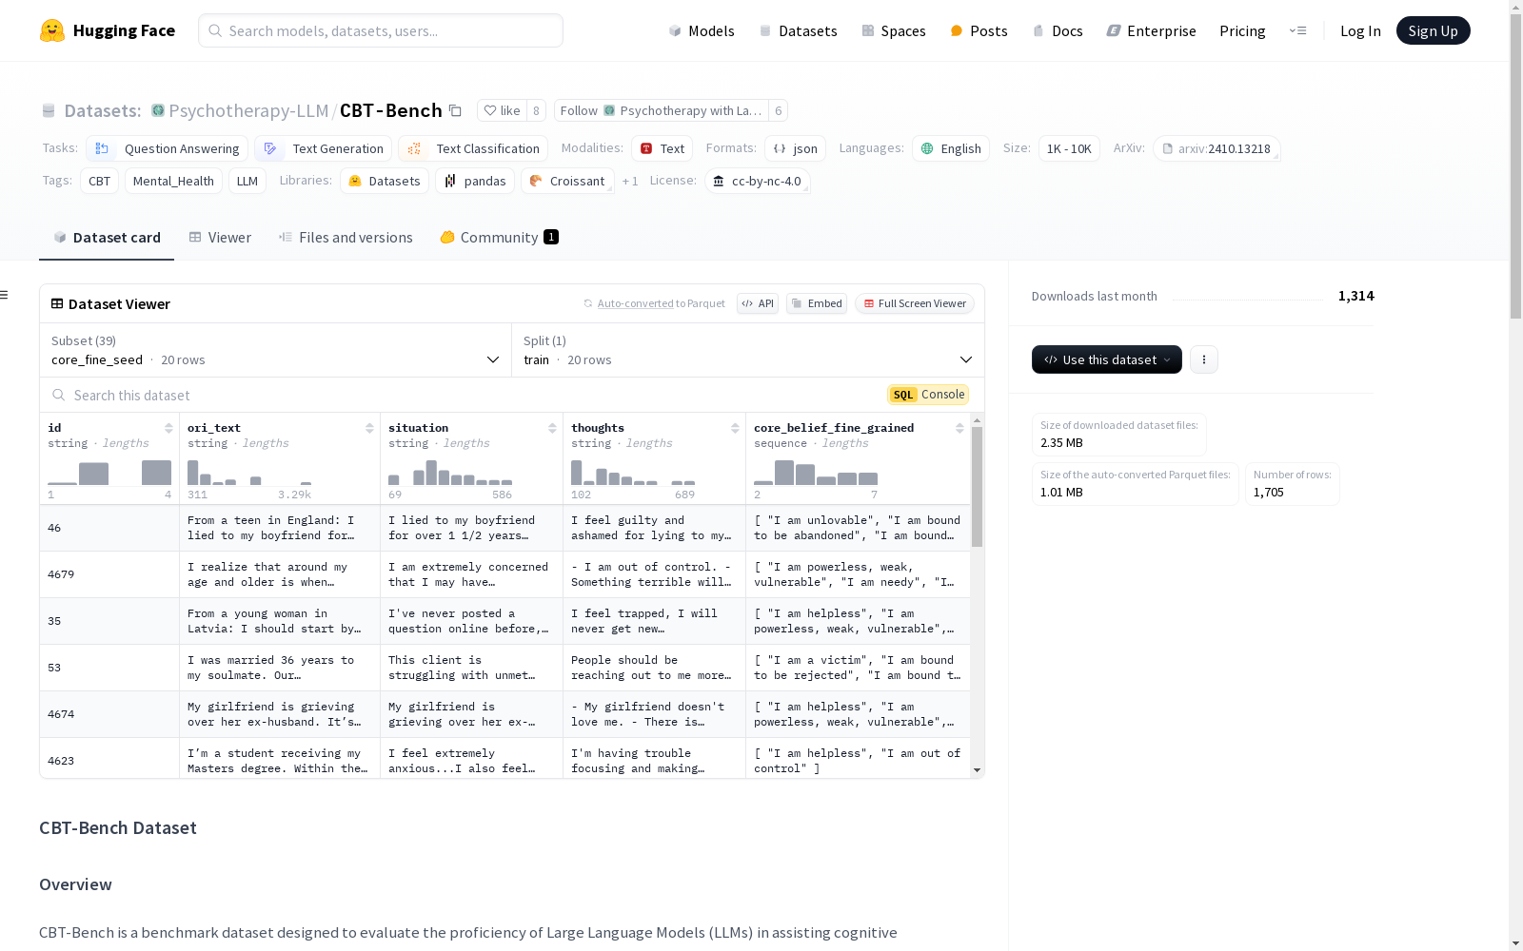Open the arxiv:2410.13218 paper tag
The image size is (1523, 951).
(x=1216, y=148)
